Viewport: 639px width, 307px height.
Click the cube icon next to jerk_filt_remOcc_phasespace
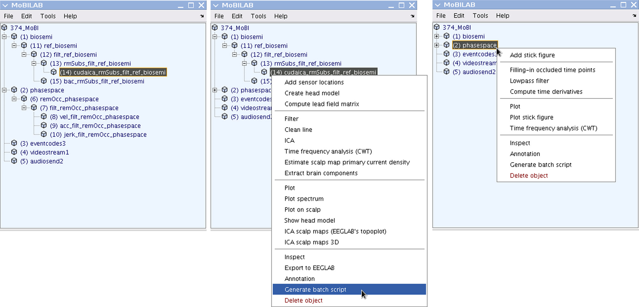click(44, 134)
